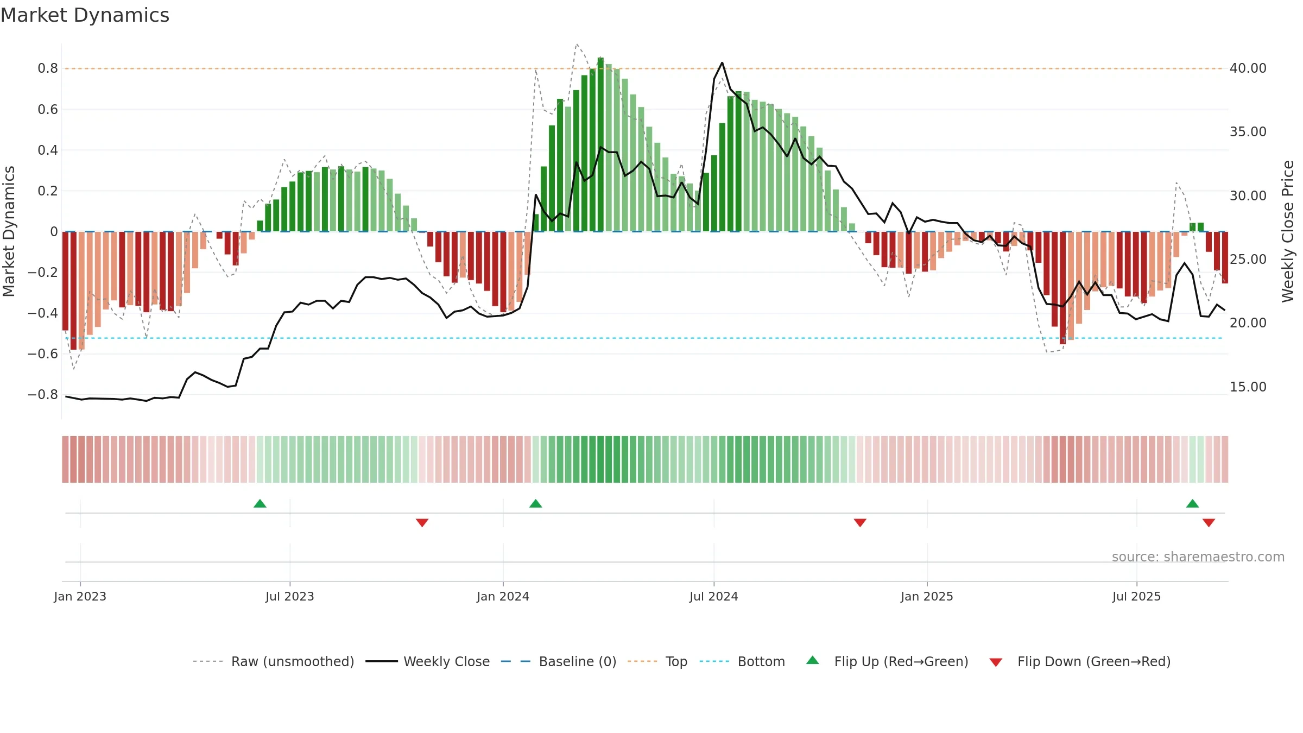
Task: Click the Jan 2023 x-axis label
Action: tap(80, 596)
